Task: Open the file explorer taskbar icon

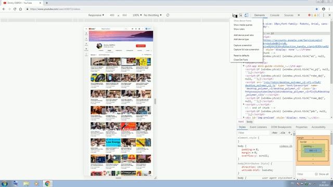Action: 26,183
